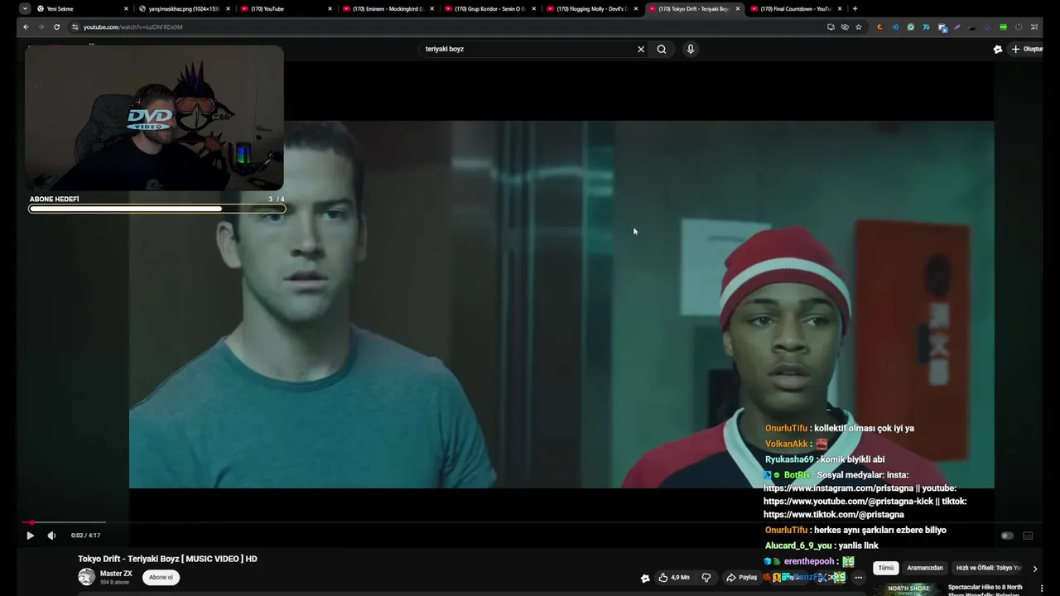Open Master ZX channel avatar
1060x596 pixels.
pyautogui.click(x=86, y=577)
